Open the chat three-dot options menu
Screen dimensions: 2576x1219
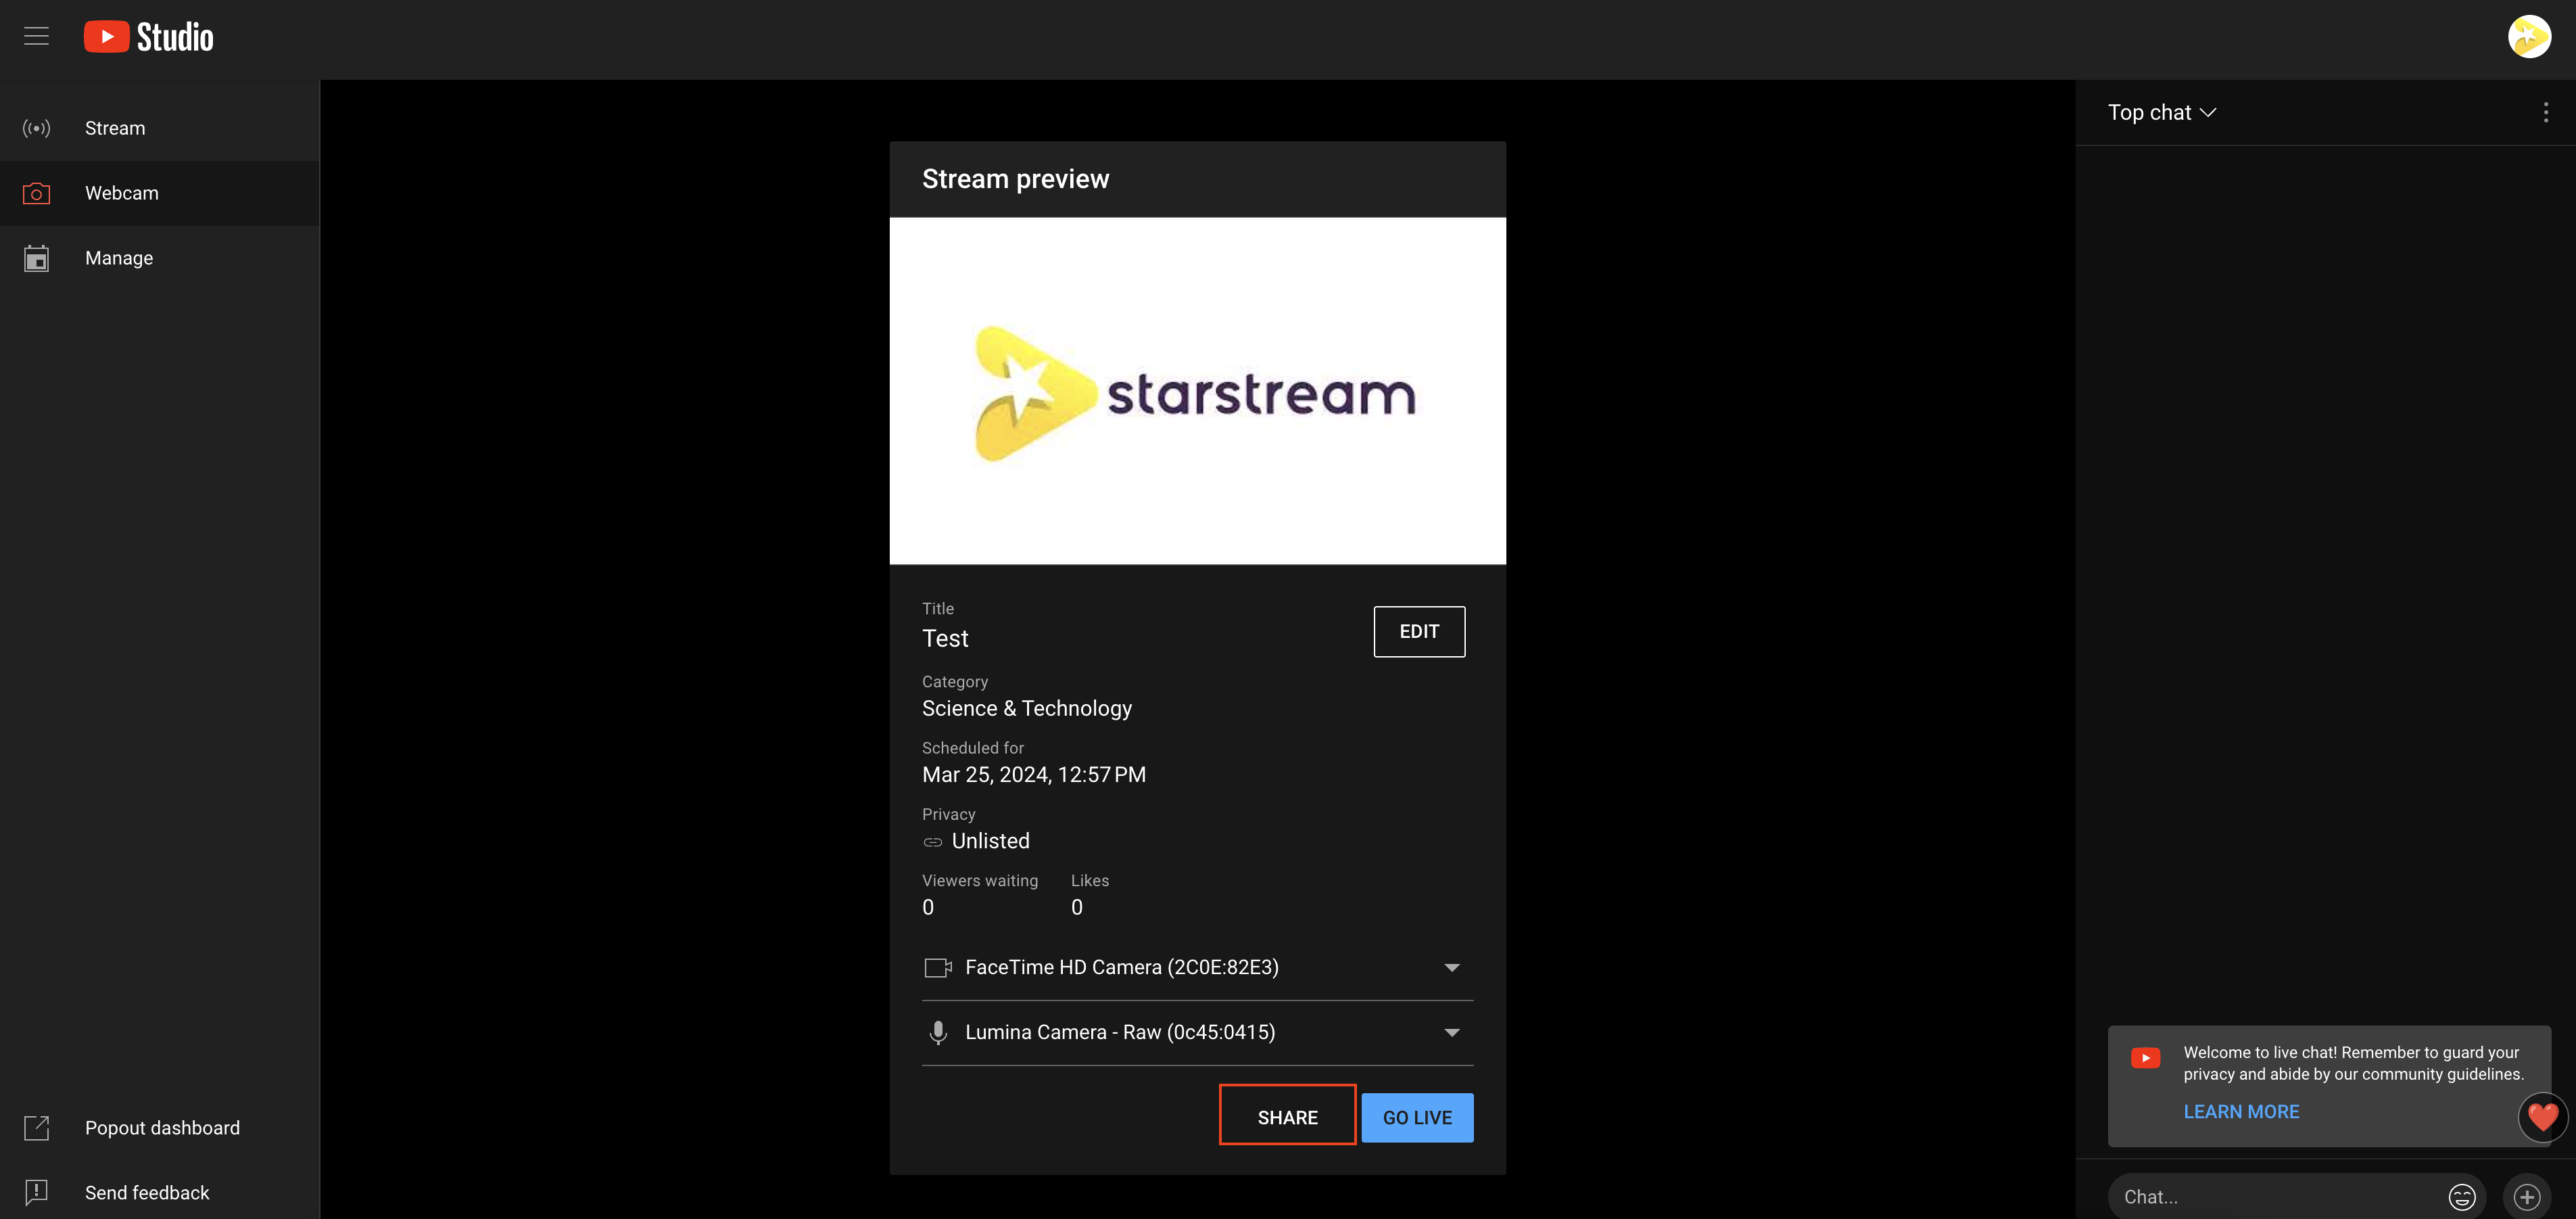coord(2545,112)
